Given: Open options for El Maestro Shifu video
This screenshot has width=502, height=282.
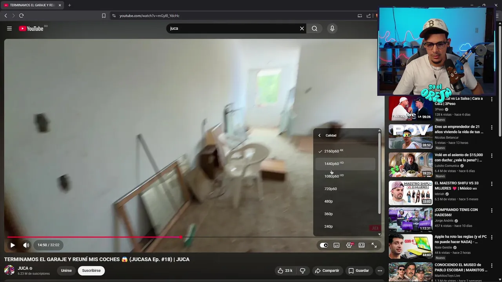Looking at the screenshot, I should click(492, 184).
